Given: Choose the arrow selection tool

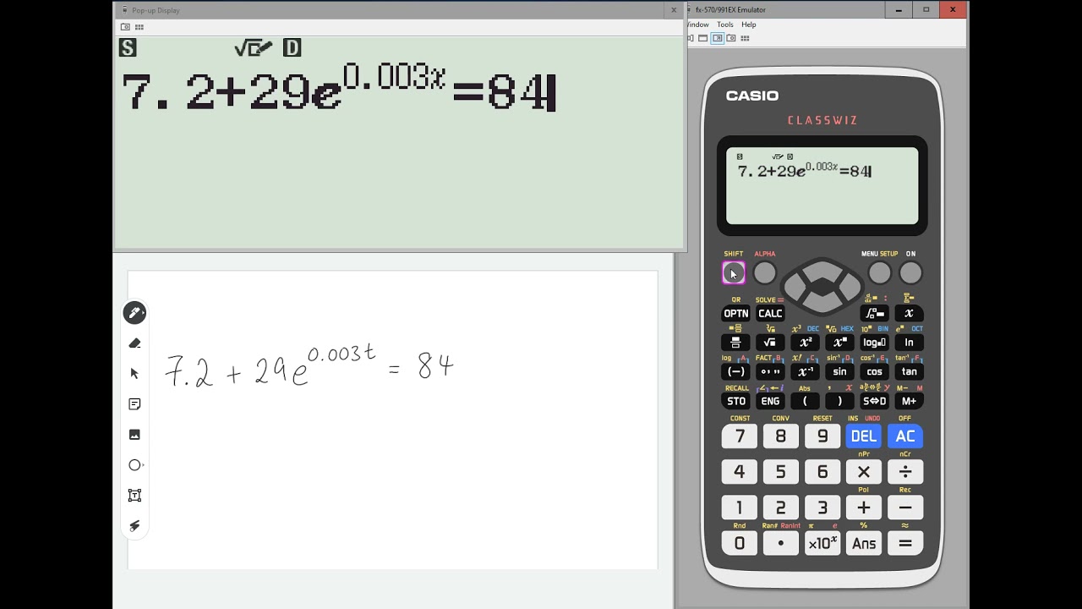Looking at the screenshot, I should coord(134,374).
